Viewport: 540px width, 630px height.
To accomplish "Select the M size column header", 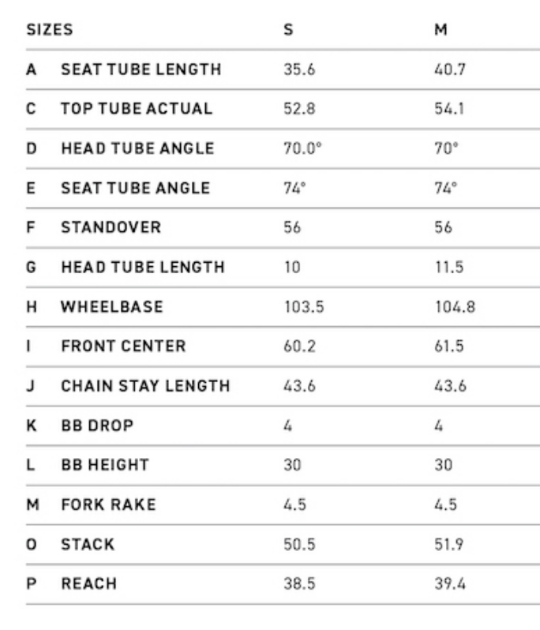I will point(441,30).
